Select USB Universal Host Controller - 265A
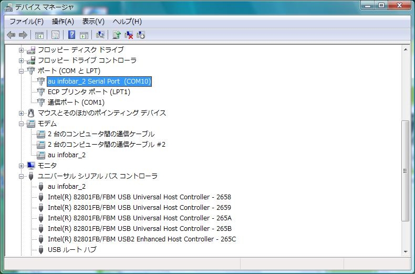The width and height of the screenshot is (415, 274). click(x=140, y=218)
